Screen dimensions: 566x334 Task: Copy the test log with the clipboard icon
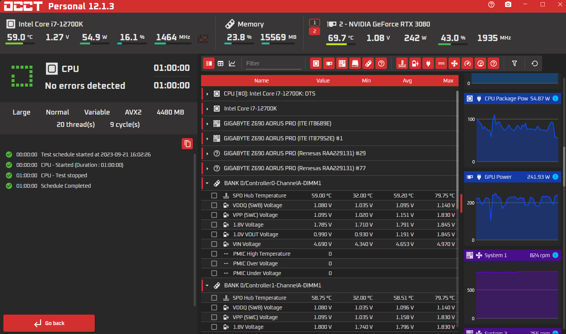(x=187, y=144)
